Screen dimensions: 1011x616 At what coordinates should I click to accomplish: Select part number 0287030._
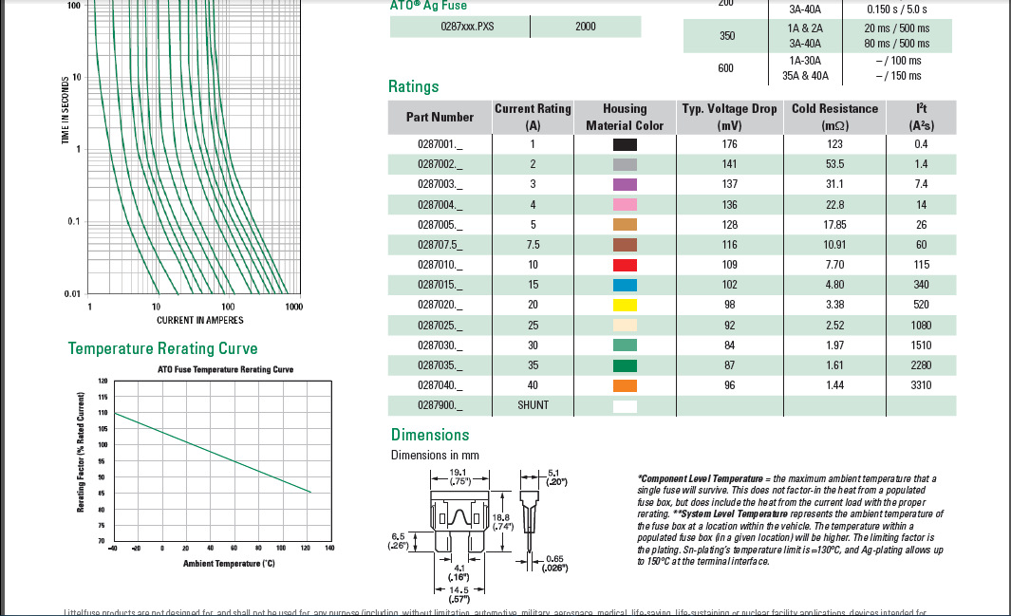click(x=440, y=345)
